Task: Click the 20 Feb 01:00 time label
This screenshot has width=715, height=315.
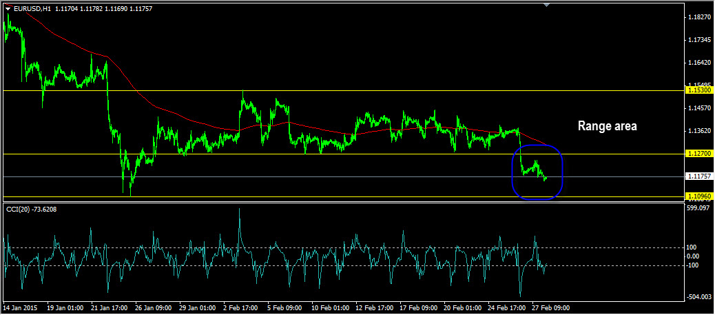Action: click(462, 307)
